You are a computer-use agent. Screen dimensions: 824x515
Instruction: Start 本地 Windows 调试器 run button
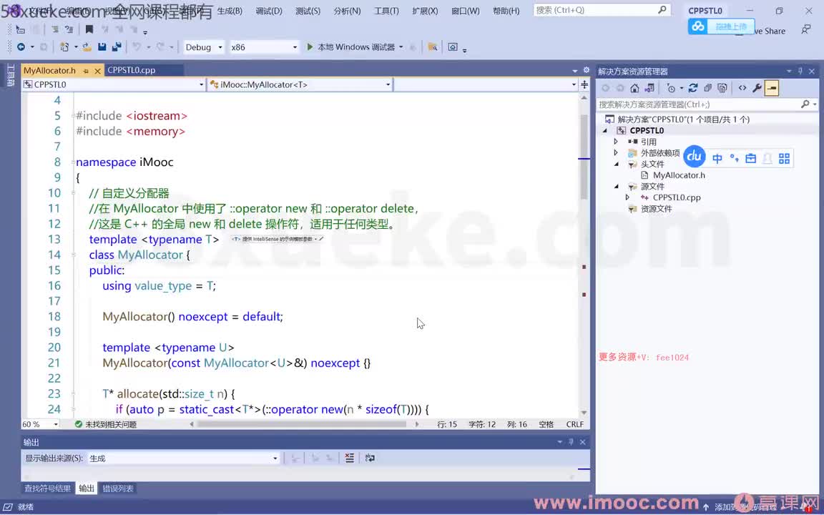350,46
